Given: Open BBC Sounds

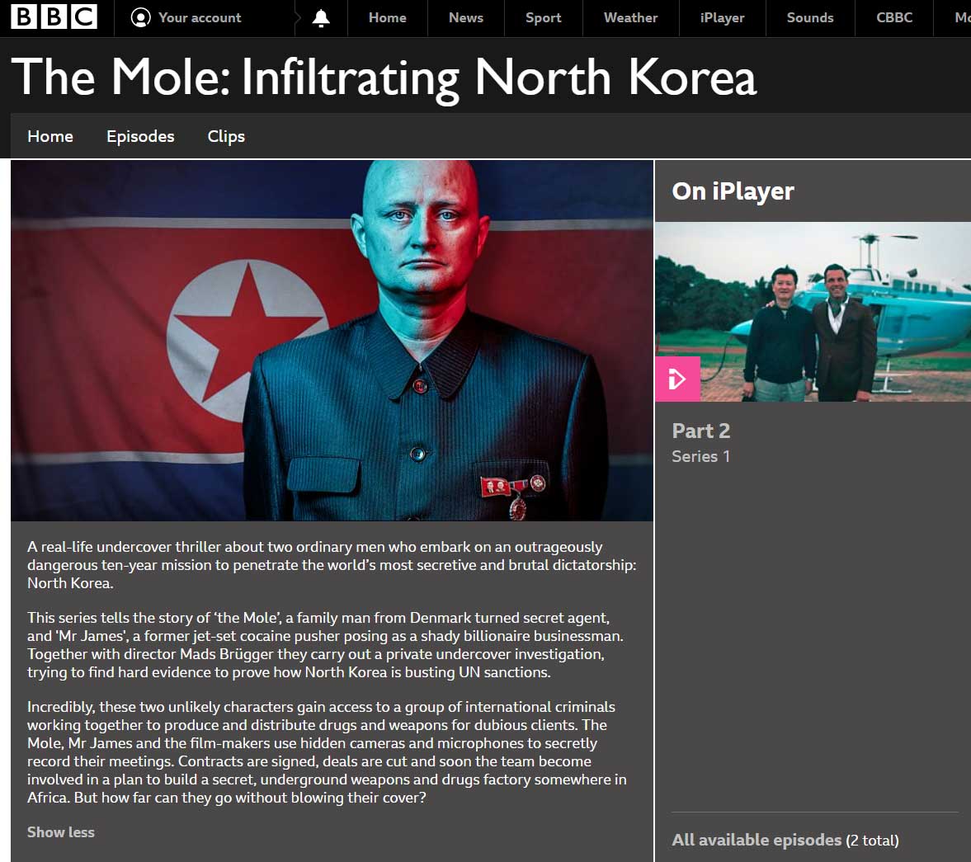Looking at the screenshot, I should 809,16.
